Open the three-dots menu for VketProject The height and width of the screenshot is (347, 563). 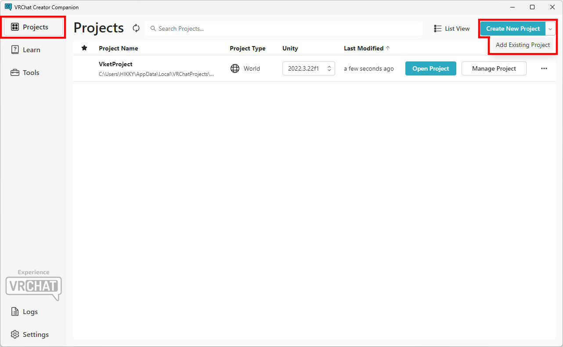pyautogui.click(x=544, y=68)
